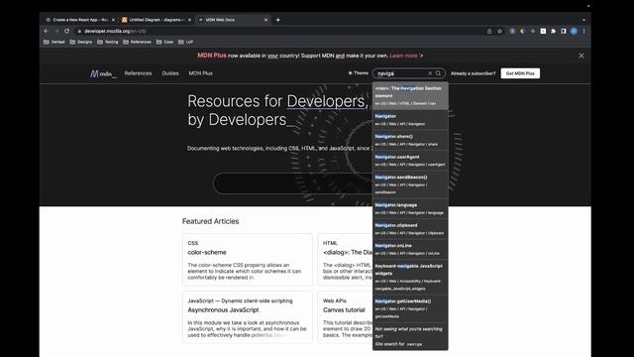Switch to the Create a New React App tab
634x357 pixels.
coord(80,20)
